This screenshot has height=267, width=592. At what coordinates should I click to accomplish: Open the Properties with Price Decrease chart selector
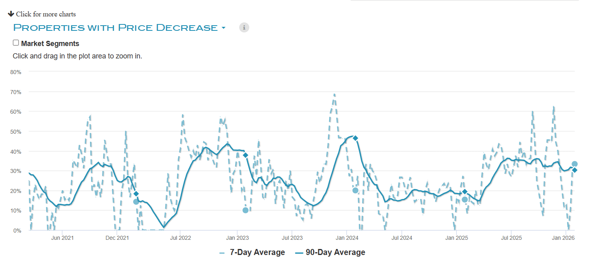coord(116,28)
